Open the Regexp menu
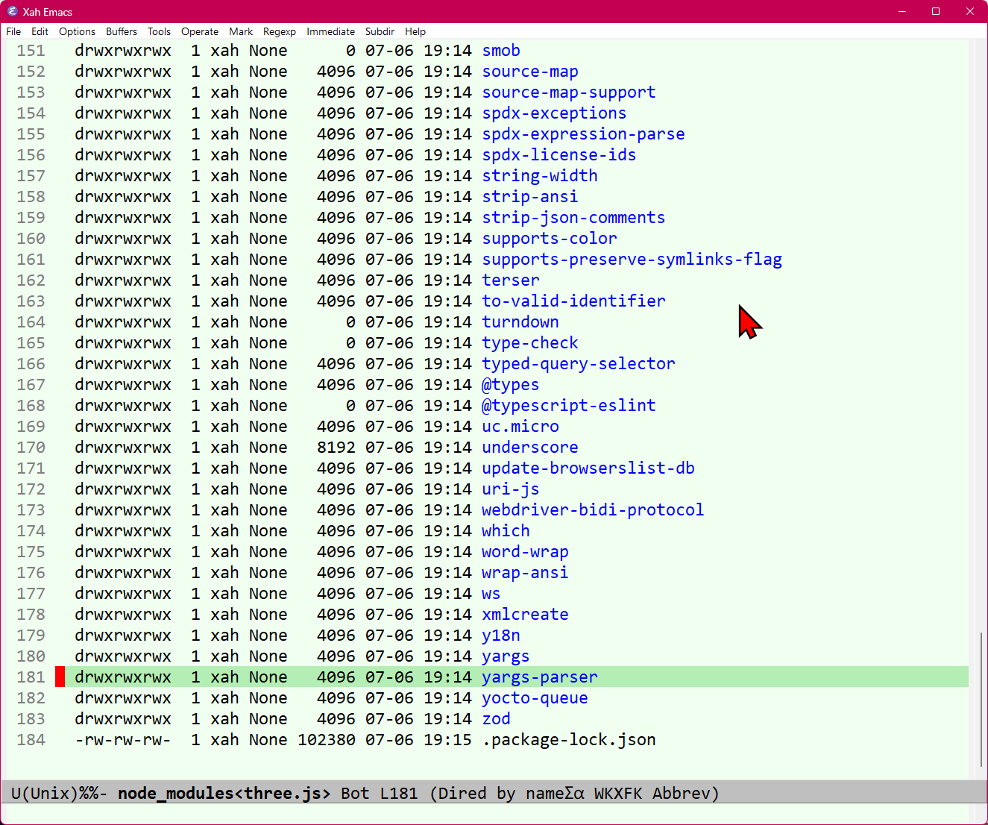988x825 pixels. (x=280, y=31)
